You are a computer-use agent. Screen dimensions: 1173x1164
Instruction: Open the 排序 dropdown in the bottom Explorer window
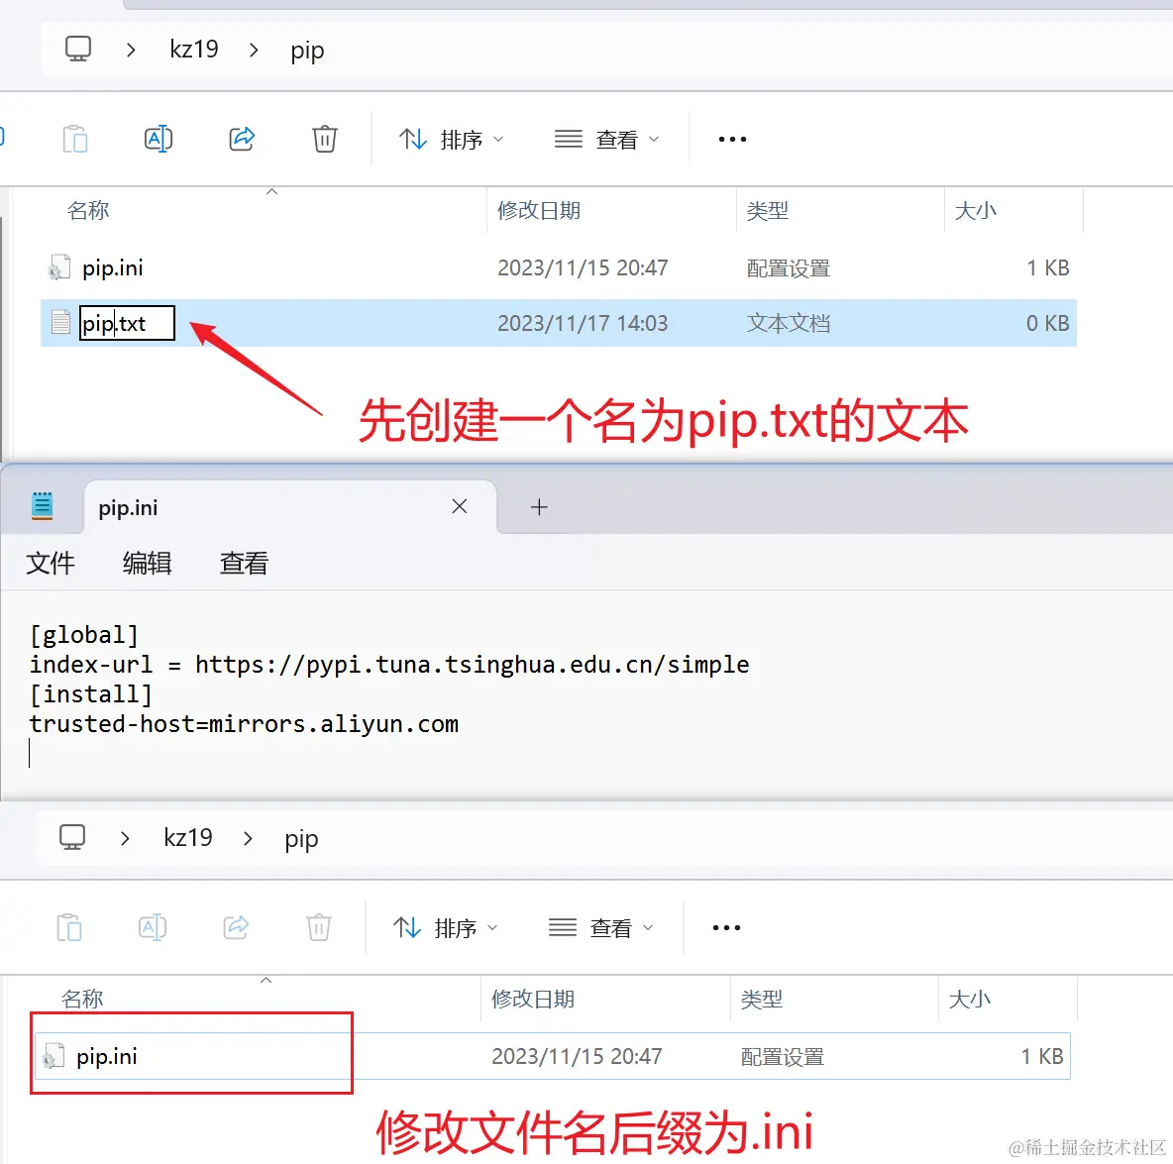(445, 927)
